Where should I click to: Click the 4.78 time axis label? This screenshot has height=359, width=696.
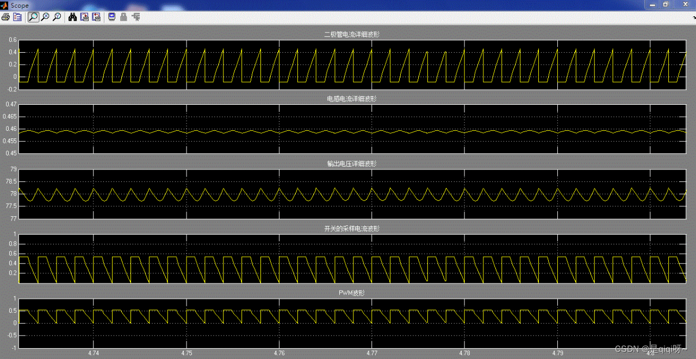[x=464, y=353]
